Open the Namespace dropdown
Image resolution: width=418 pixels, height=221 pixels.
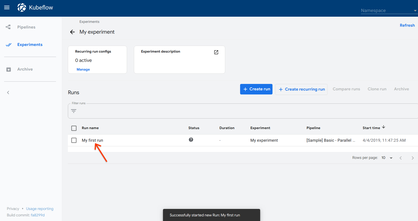388,11
